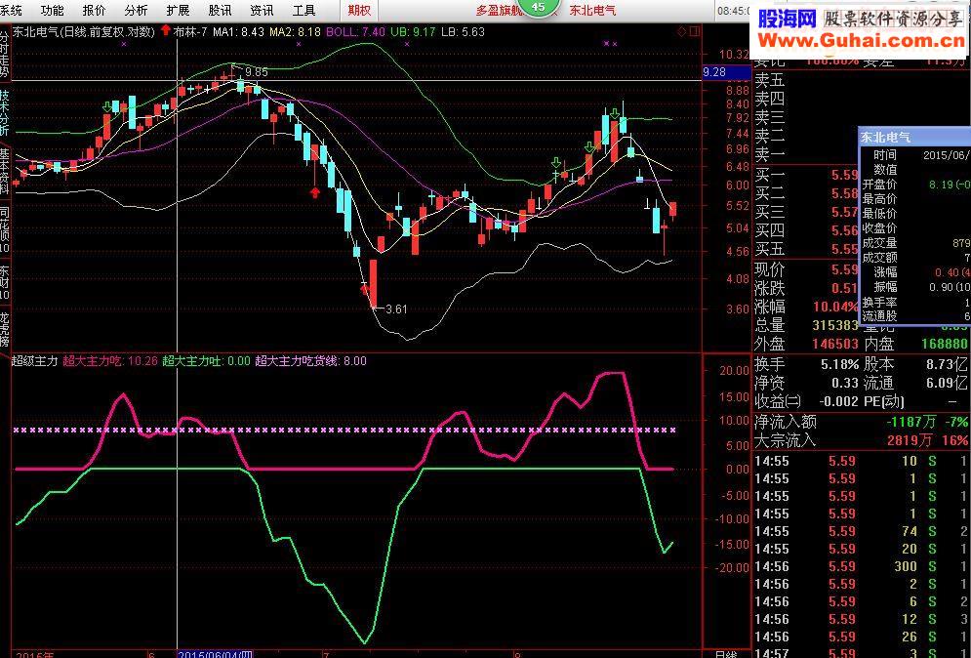Open the 期权 menu
This screenshot has height=658, width=971.
[359, 10]
